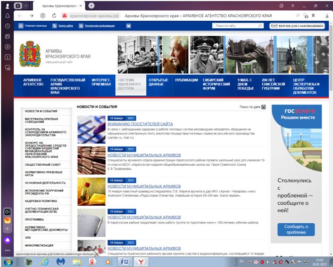Image resolution: width=333 pixels, height=267 pixels.
Task: Click Сообщить о проблеме button
Action: (296, 229)
